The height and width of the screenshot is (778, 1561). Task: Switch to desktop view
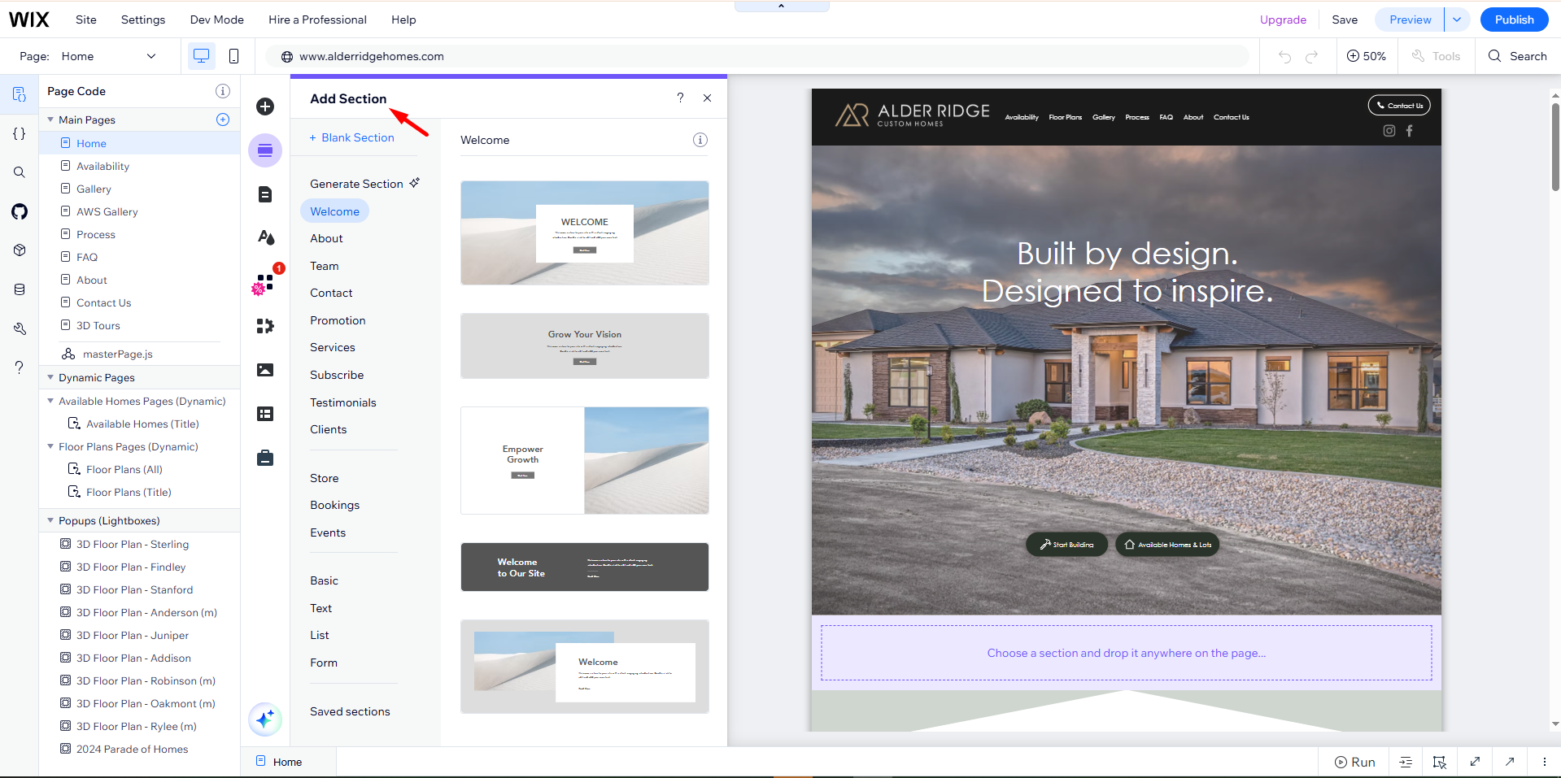click(x=201, y=56)
